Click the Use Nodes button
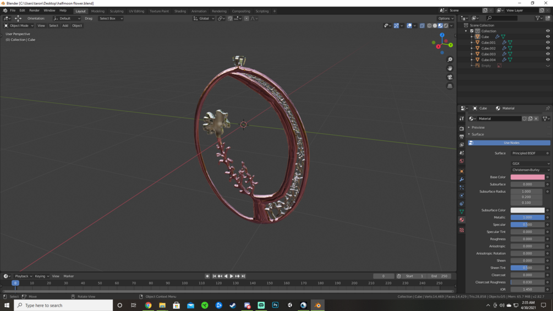The height and width of the screenshot is (311, 553). pyautogui.click(x=509, y=143)
